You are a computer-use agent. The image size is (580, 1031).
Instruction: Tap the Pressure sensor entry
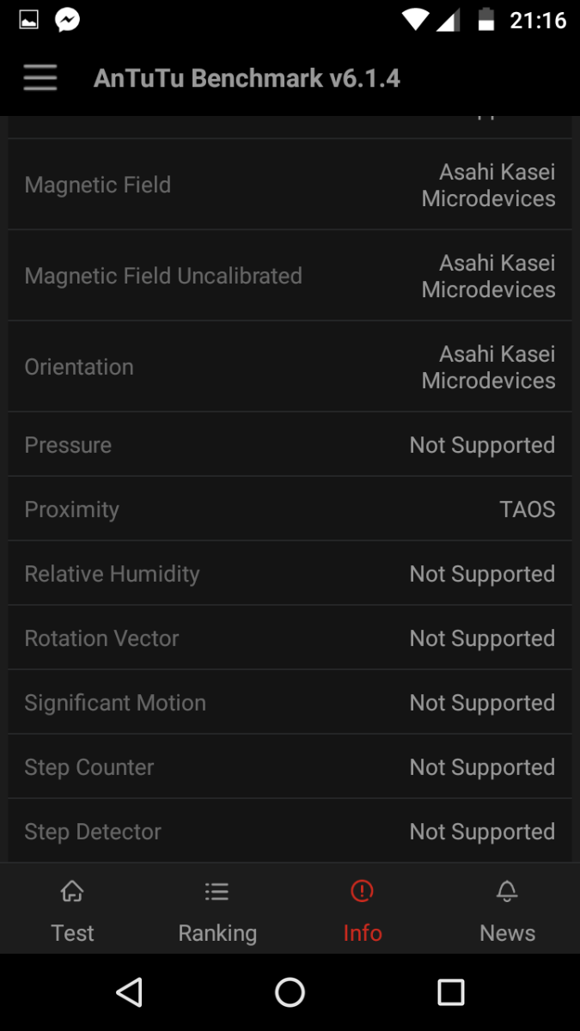point(290,445)
